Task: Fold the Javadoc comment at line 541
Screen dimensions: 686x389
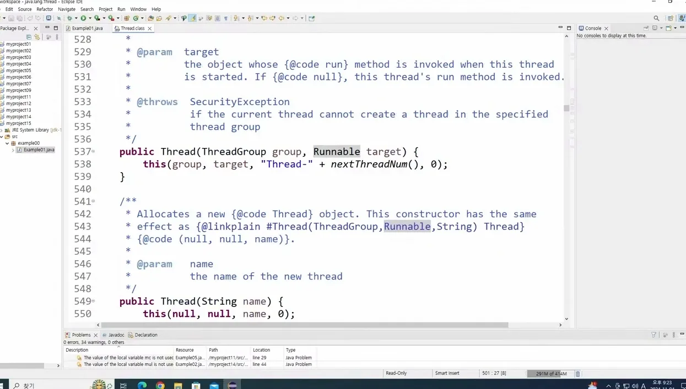Action: [x=93, y=201]
